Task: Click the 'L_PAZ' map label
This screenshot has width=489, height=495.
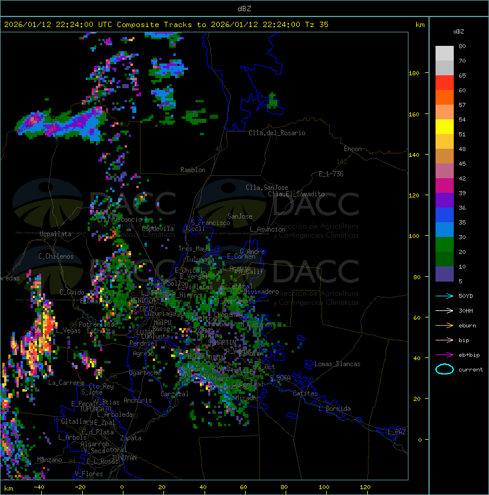Action: coord(397,432)
